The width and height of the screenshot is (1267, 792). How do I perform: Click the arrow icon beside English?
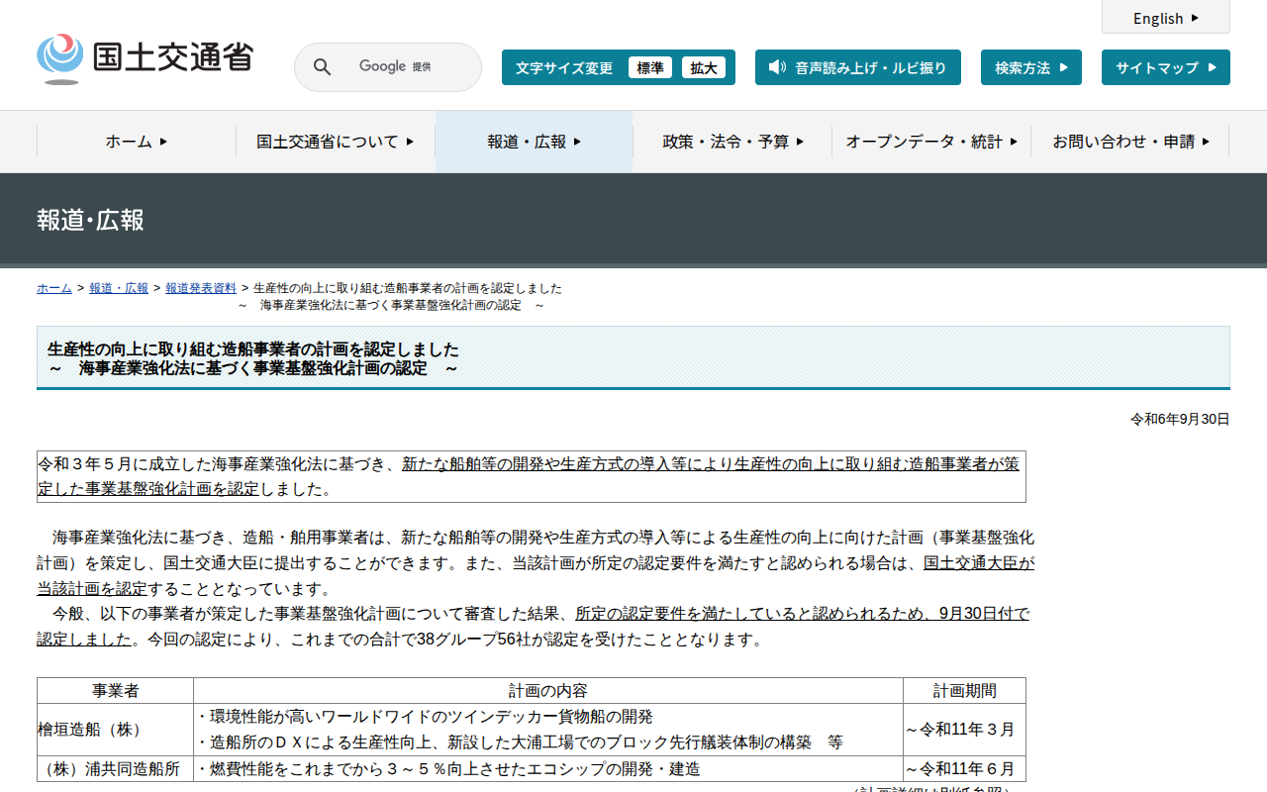click(x=1195, y=18)
